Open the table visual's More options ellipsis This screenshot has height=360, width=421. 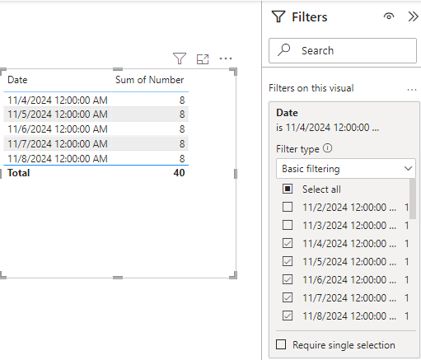(x=226, y=58)
